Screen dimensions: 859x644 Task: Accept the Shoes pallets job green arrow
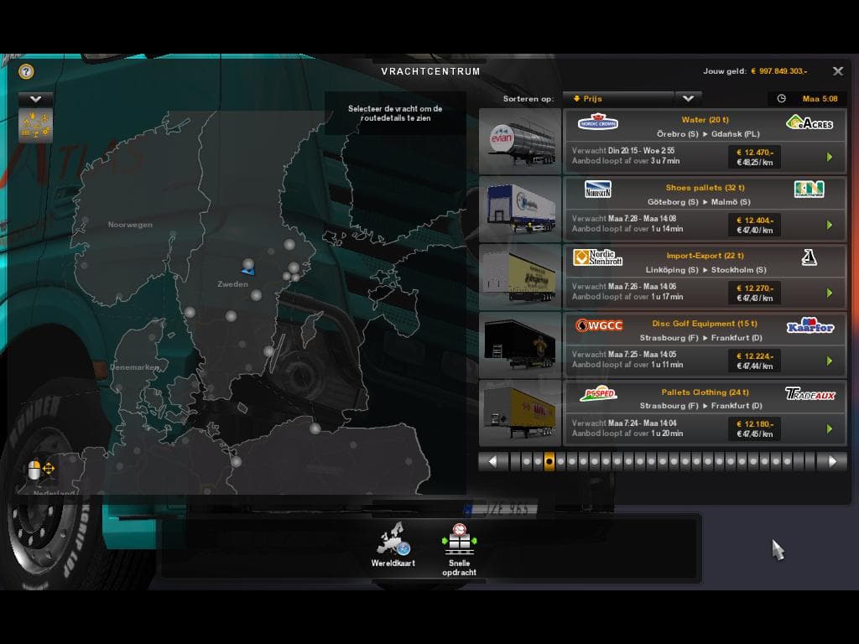[x=830, y=225]
